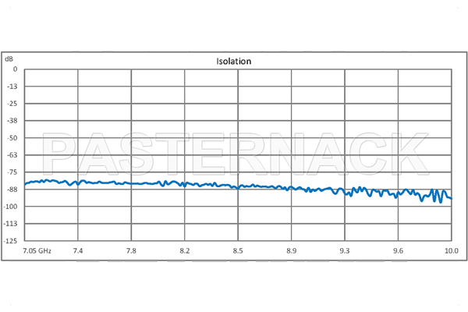Image resolution: width=468 pixels, height=312 pixels.
Task: Click the 8.2 x-axis label
Action: 185,250
